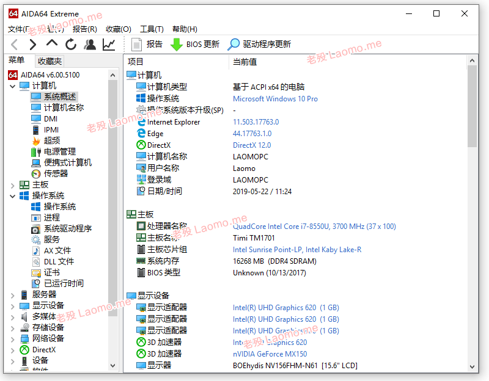Click the icon beside 系统驱动程序
Viewport: 489px width, 381px height.
click(36, 229)
